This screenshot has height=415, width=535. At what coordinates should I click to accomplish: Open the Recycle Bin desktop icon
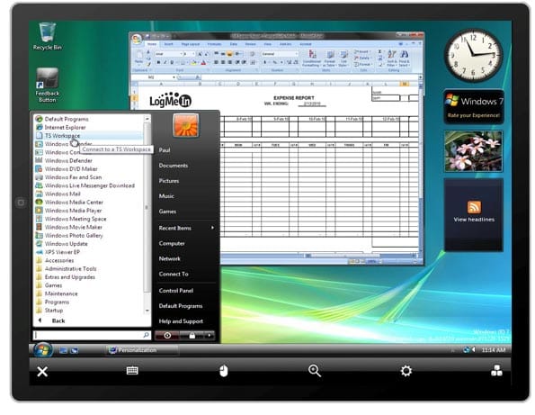click(x=48, y=36)
